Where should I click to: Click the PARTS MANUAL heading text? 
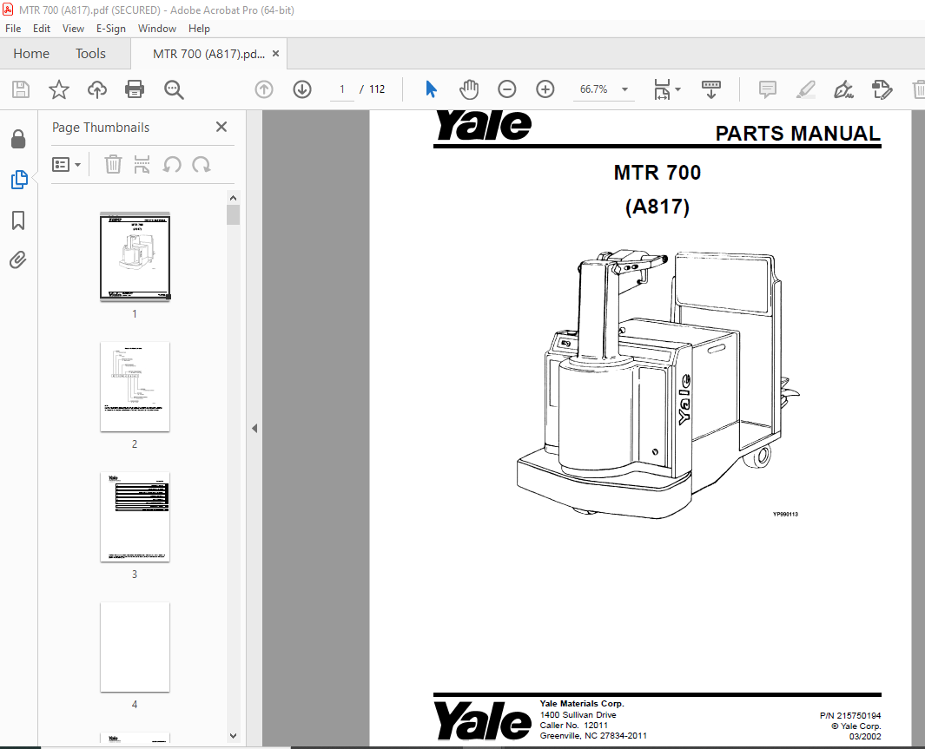click(x=797, y=134)
